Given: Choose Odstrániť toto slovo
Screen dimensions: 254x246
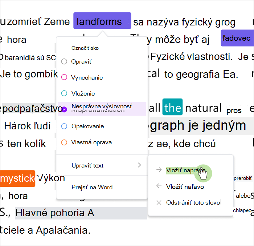Looking at the screenshot, I should point(193,202).
